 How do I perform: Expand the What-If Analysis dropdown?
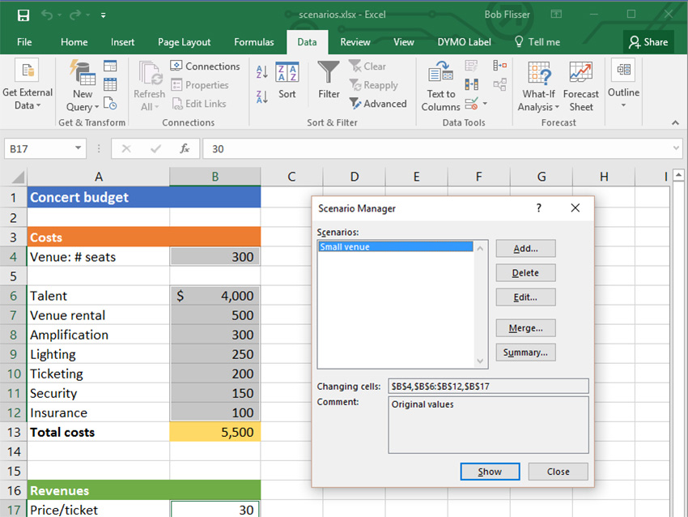click(x=538, y=86)
